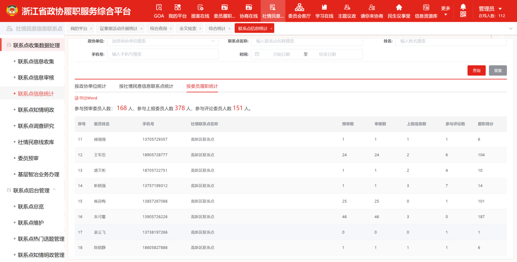Close the 综合统计 tab
Viewport: 517px width, 262px height.
tap(229, 29)
